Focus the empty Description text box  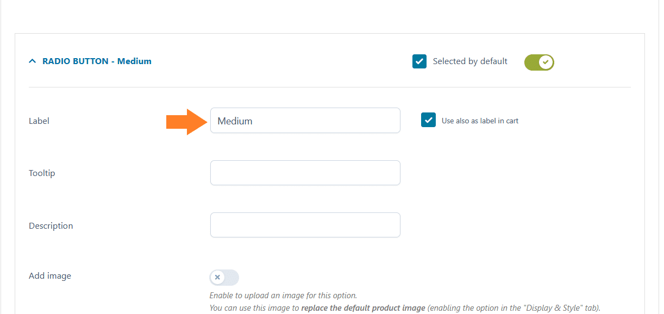click(305, 225)
